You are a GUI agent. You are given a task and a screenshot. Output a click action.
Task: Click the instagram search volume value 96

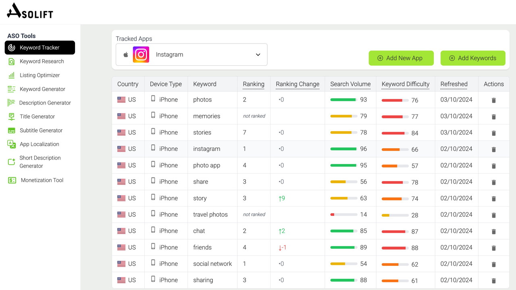(x=364, y=149)
